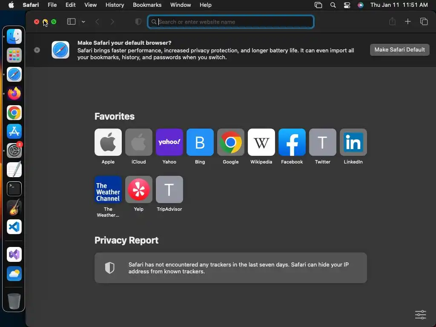436x327 pixels.
Task: Click the screen mirroring menu bar icon
Action: [x=318, y=5]
